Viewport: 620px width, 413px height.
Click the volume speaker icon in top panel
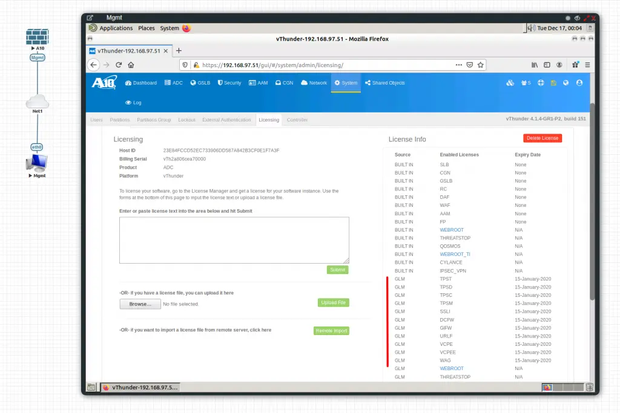531,28
